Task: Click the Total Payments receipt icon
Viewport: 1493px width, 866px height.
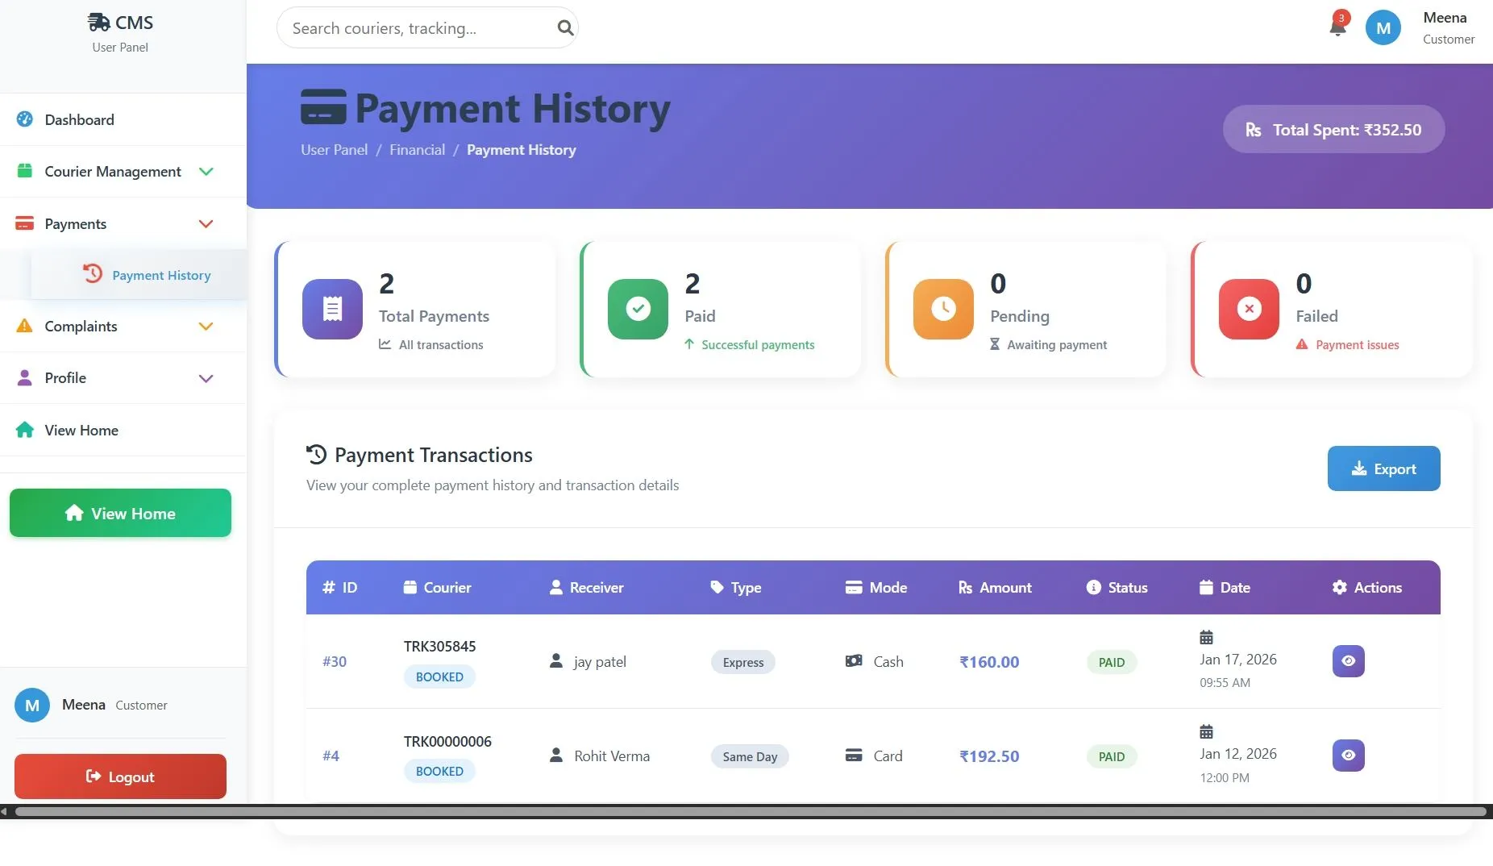Action: [x=331, y=309]
